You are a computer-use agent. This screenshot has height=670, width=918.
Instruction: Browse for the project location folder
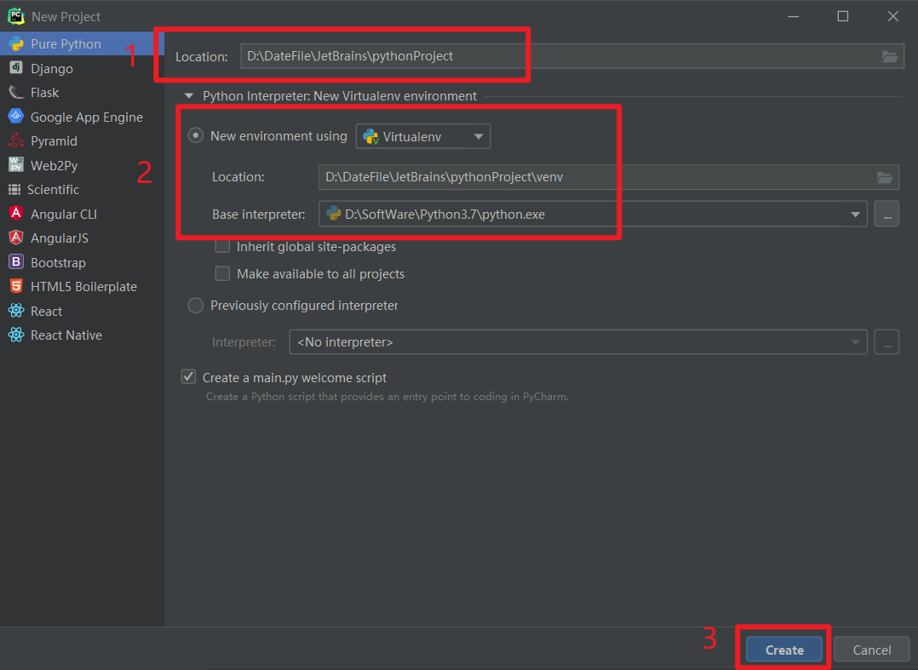[889, 56]
